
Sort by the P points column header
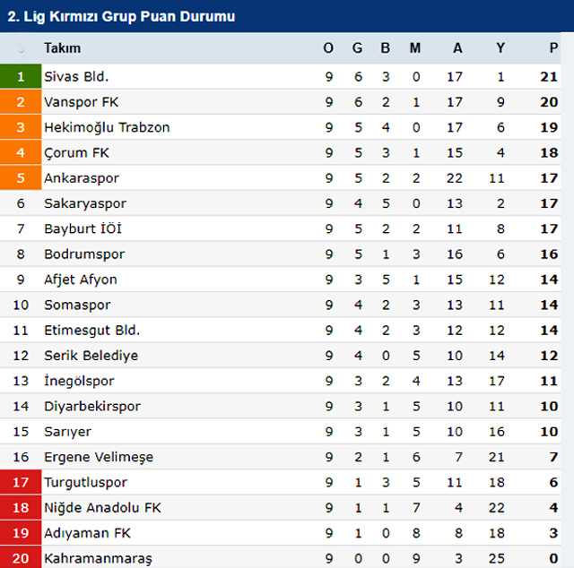pyautogui.click(x=553, y=48)
